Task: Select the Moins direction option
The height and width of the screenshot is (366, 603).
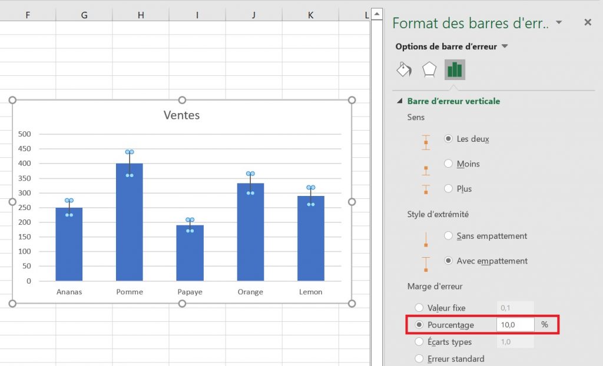Action: 448,164
